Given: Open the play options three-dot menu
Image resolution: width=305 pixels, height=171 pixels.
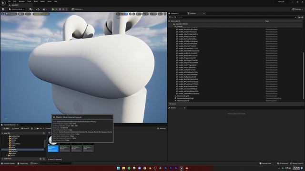Looking at the screenshot, I should tap(67, 9).
